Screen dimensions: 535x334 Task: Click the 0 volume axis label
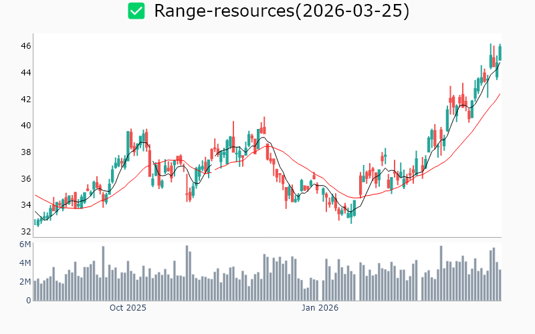coord(28,301)
